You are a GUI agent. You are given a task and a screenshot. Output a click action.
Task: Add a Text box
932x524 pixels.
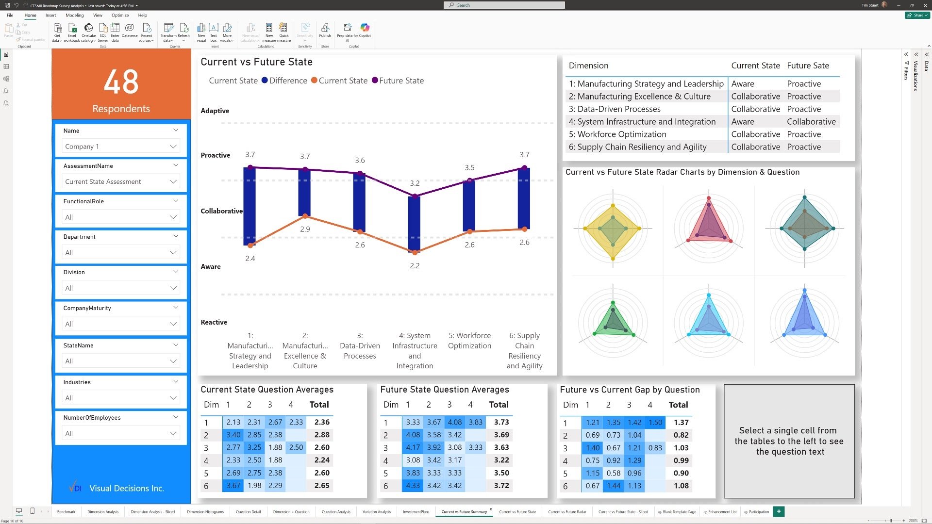click(x=214, y=28)
